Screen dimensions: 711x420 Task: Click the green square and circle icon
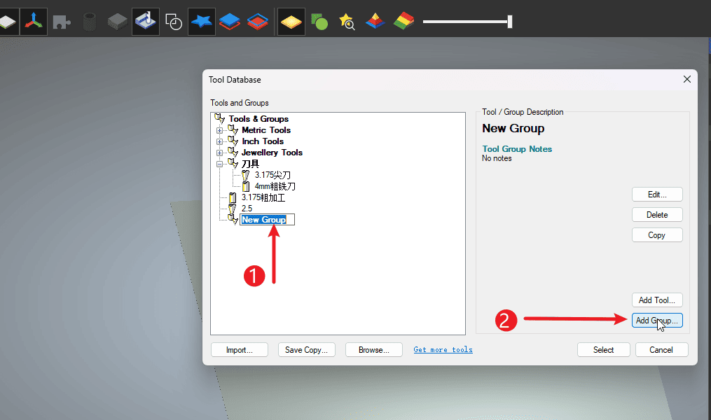coord(319,22)
